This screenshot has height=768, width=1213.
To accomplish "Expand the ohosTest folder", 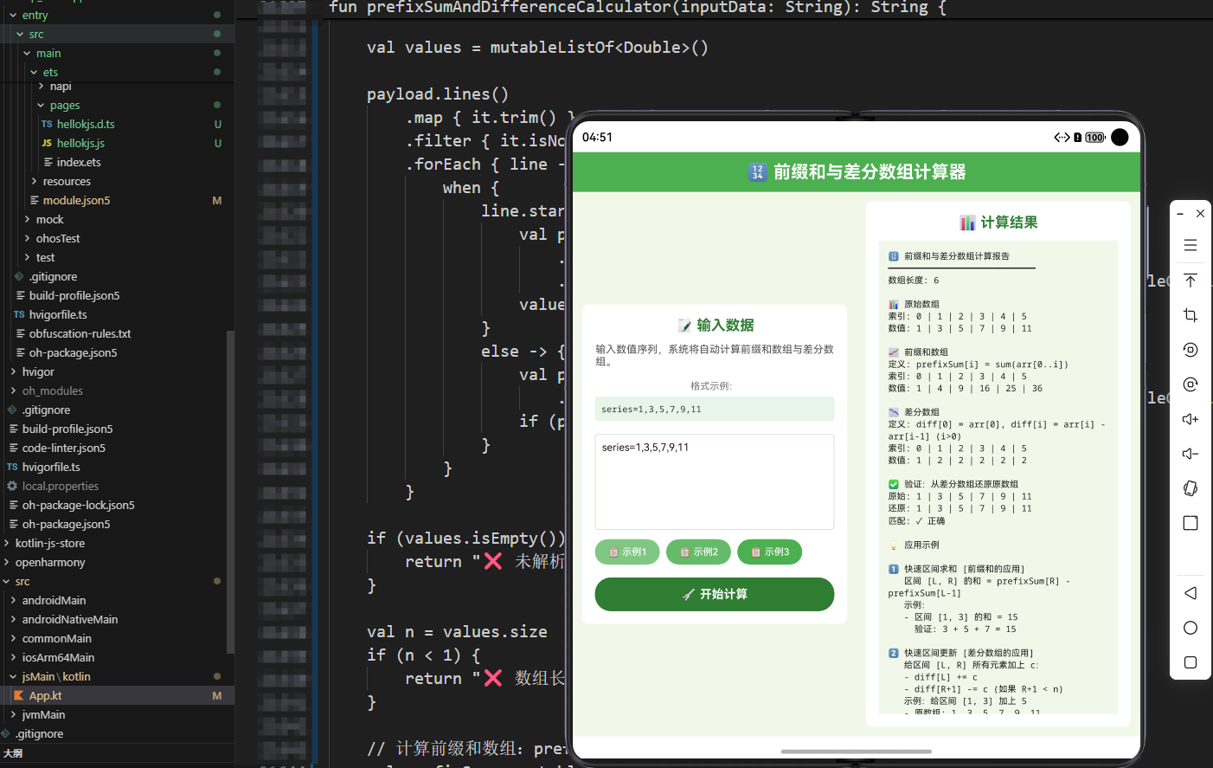I will (x=27, y=238).
